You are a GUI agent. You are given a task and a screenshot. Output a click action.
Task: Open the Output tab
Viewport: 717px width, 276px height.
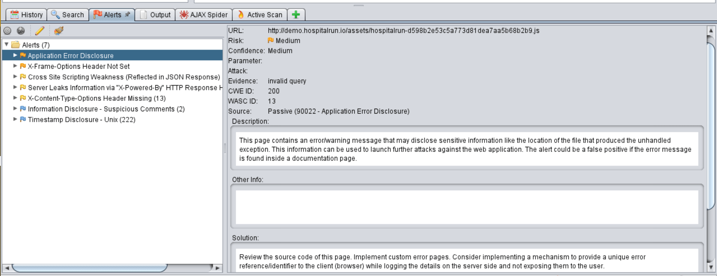pos(155,15)
